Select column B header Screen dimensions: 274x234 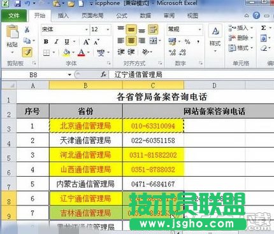(86, 85)
